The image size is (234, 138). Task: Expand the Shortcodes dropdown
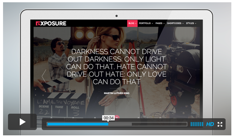click(x=175, y=23)
